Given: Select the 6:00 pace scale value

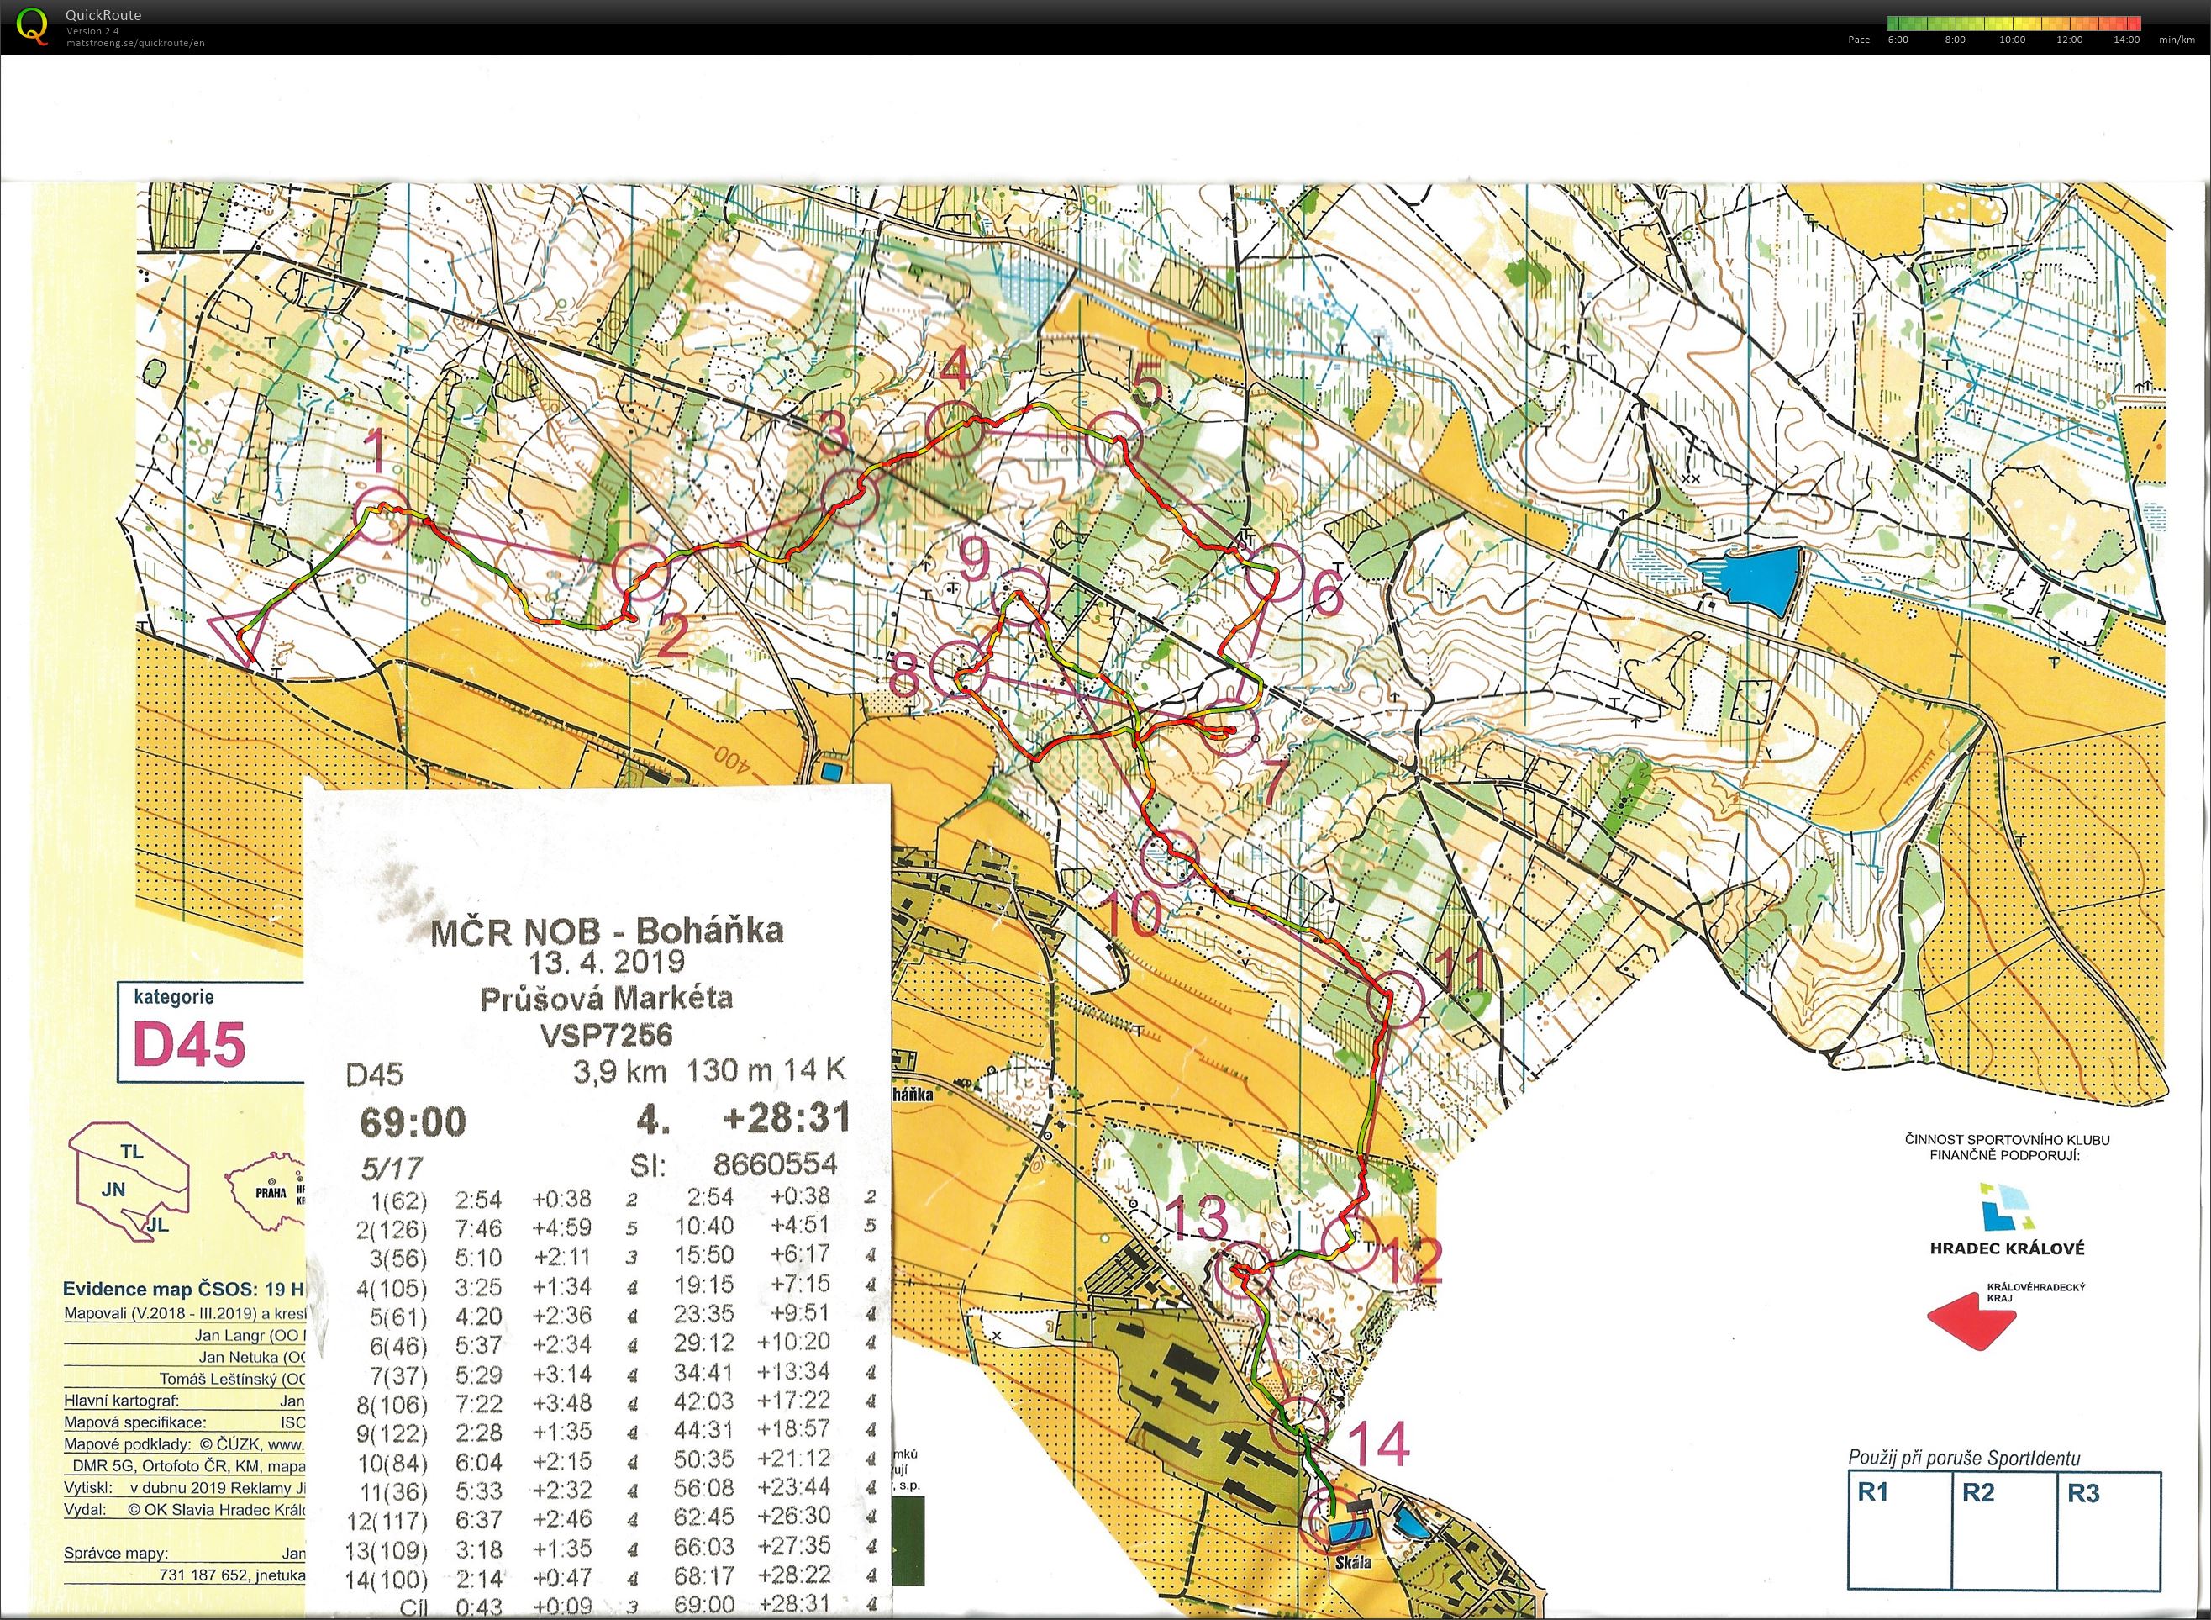Looking at the screenshot, I should click(1898, 40).
